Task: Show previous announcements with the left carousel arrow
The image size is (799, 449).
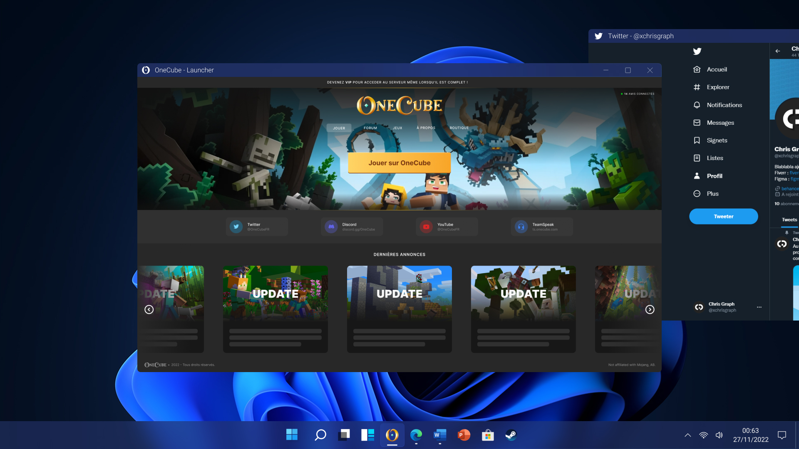Action: click(149, 309)
